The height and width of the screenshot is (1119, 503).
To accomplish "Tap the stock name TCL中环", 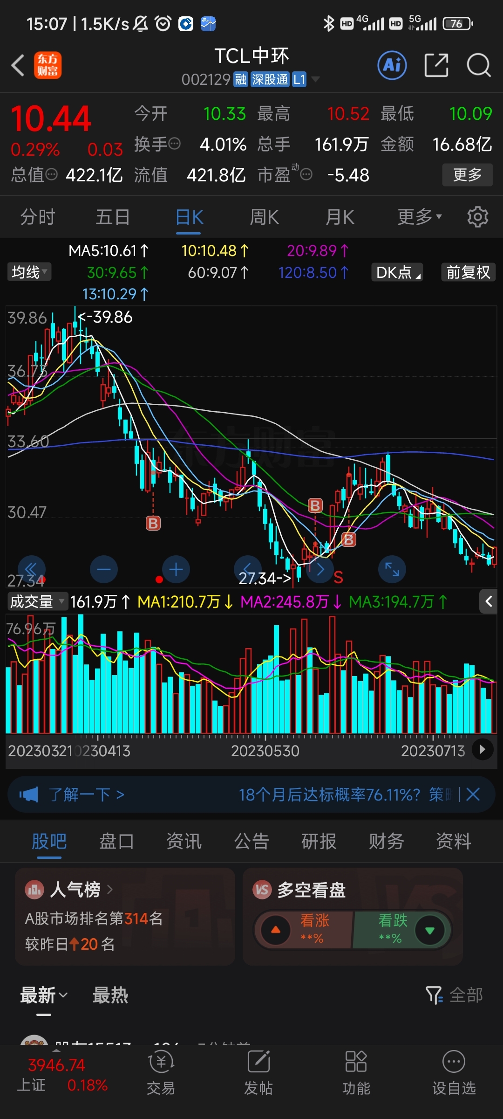I will [x=251, y=56].
